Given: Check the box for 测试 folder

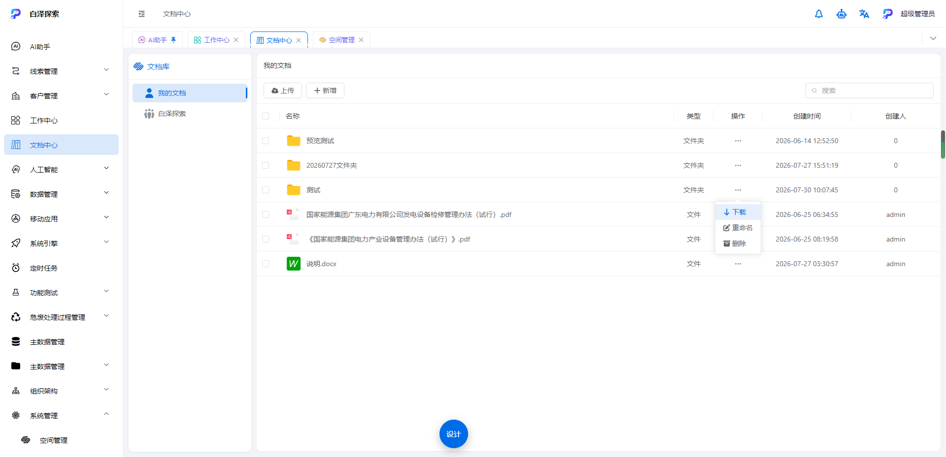Looking at the screenshot, I should coord(266,190).
